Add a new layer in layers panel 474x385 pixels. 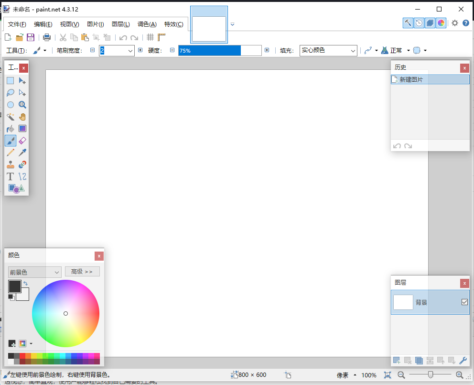click(397, 361)
